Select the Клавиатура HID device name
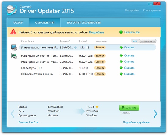Screen dimensions: 168x135 31,68
